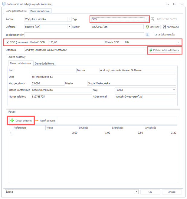This screenshot has width=187, height=199.
Task: Toggle the COD (pobranie) checkbox
Action: tap(8, 42)
